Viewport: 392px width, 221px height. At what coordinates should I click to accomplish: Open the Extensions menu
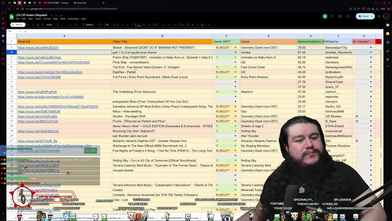pyautogui.click(x=73, y=19)
